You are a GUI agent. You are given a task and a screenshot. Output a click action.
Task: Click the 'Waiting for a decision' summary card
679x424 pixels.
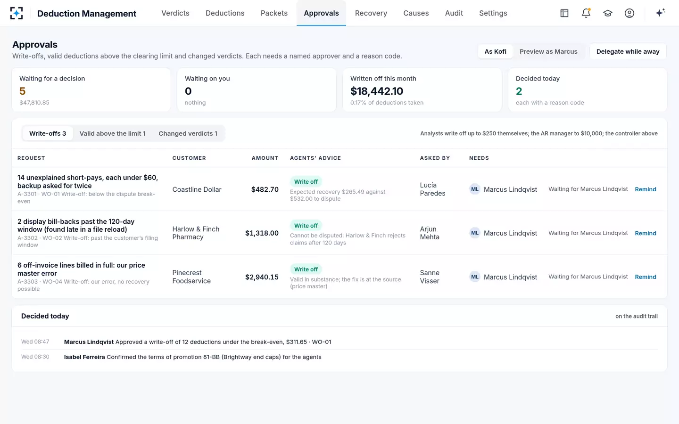coord(91,90)
